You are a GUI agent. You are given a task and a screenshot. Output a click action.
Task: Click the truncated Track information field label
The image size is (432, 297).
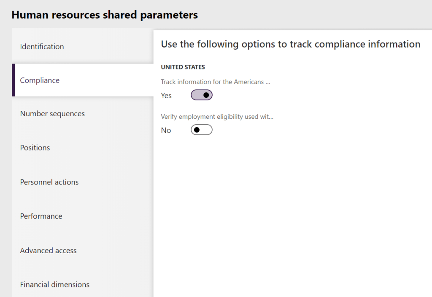(216, 82)
